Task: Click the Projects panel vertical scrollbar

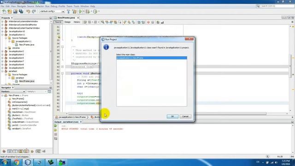Action: tap(51, 51)
